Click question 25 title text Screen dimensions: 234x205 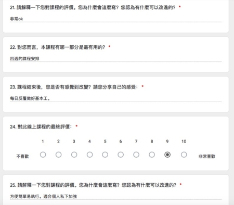coord(93,185)
